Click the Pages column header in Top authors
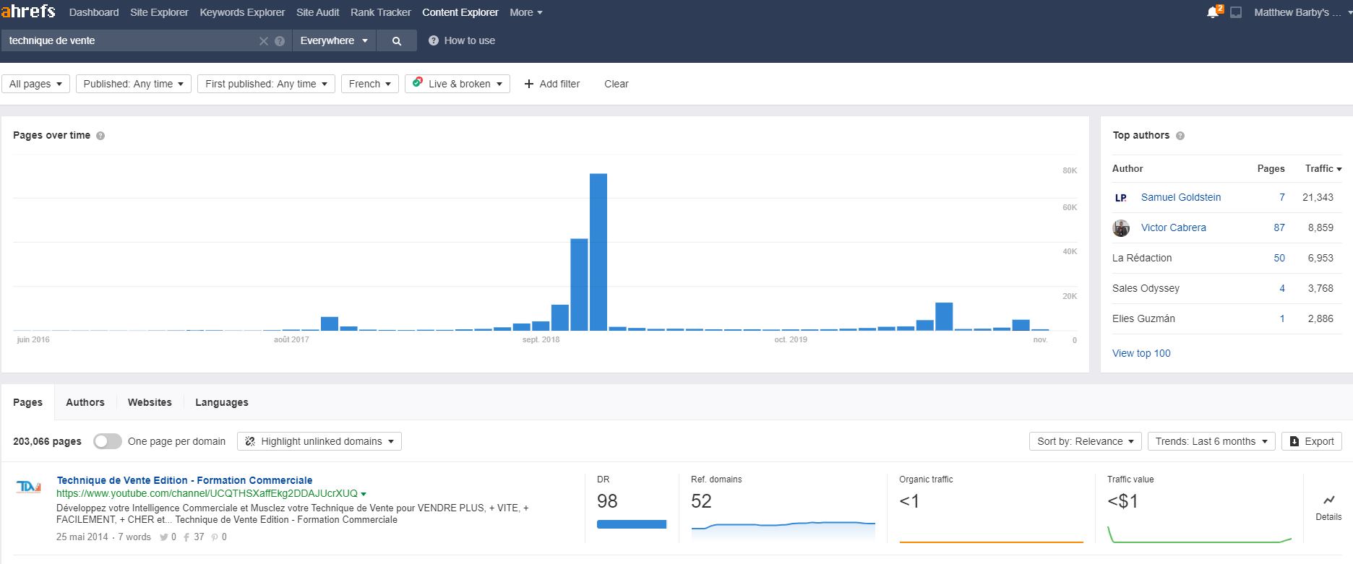Screen dimensions: 1353x564 [x=1271, y=168]
